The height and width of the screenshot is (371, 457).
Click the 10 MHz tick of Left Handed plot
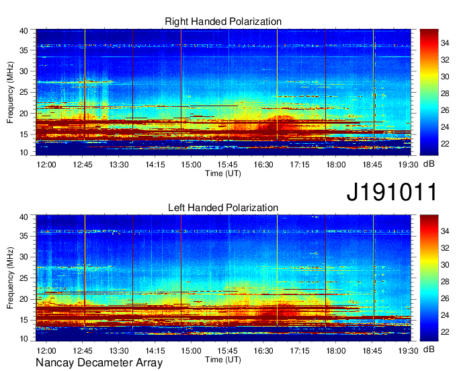click(24, 339)
